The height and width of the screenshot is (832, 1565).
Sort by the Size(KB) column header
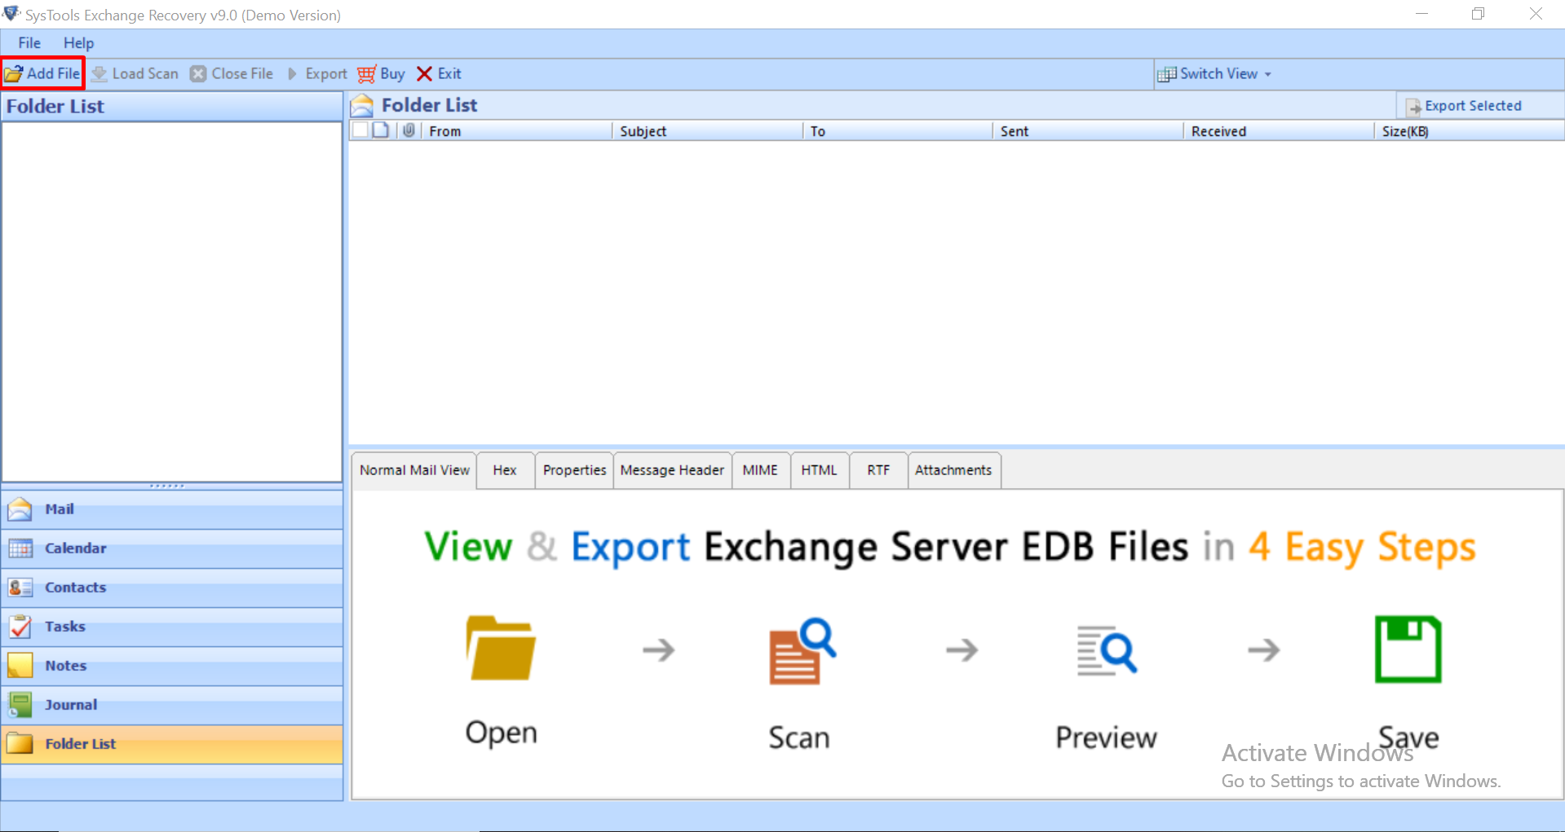pyautogui.click(x=1470, y=131)
